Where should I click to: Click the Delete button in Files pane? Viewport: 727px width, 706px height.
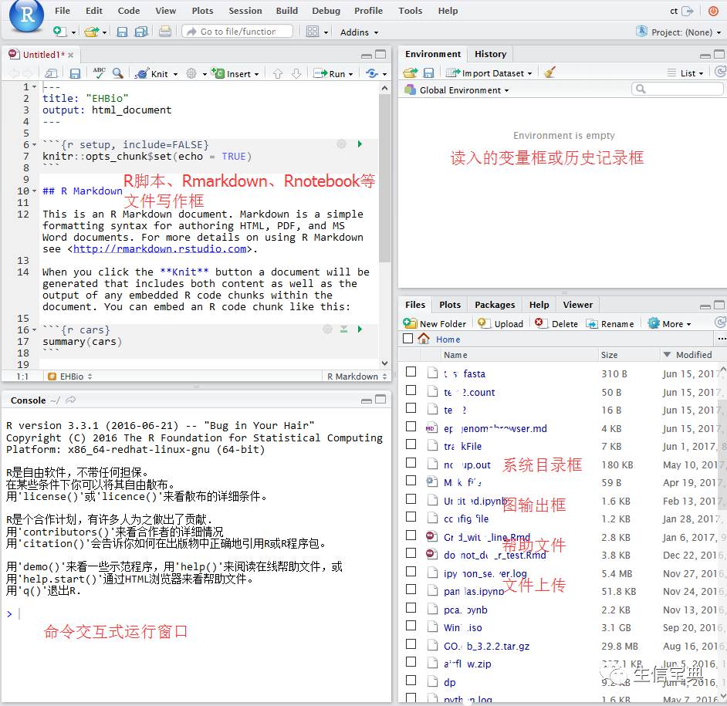coord(556,323)
